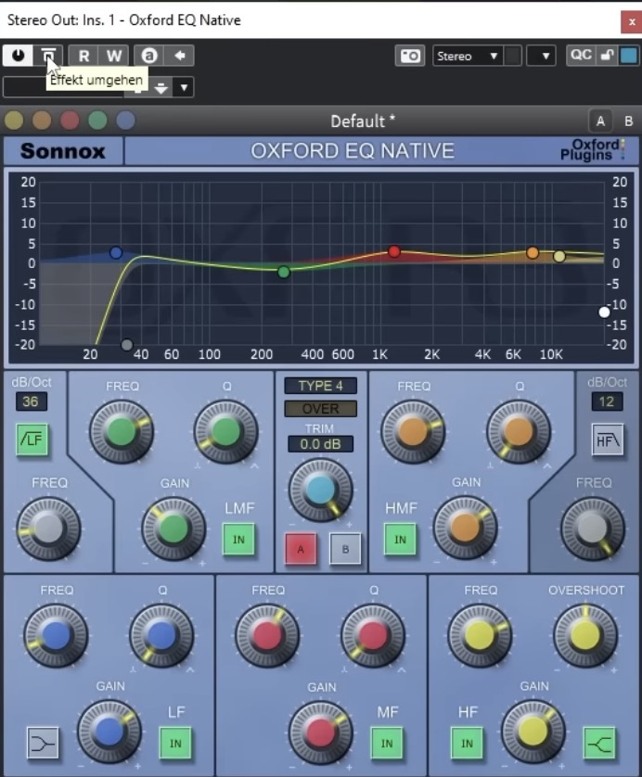
Task: Click the blue square indicator icon
Action: [x=629, y=55]
